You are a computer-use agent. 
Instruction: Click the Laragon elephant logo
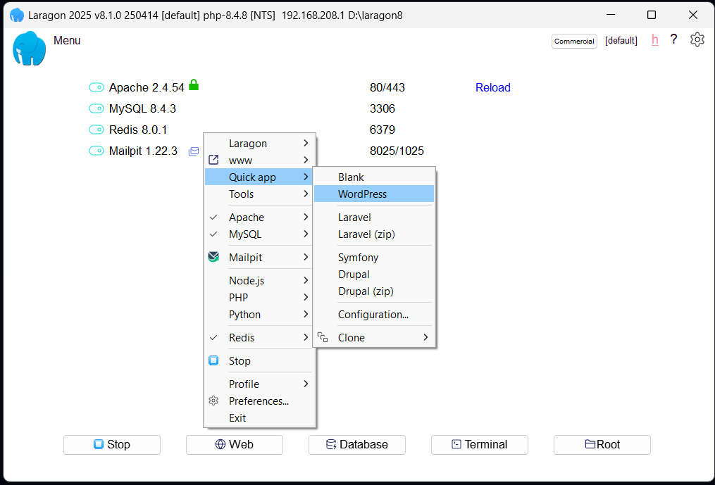[30, 49]
